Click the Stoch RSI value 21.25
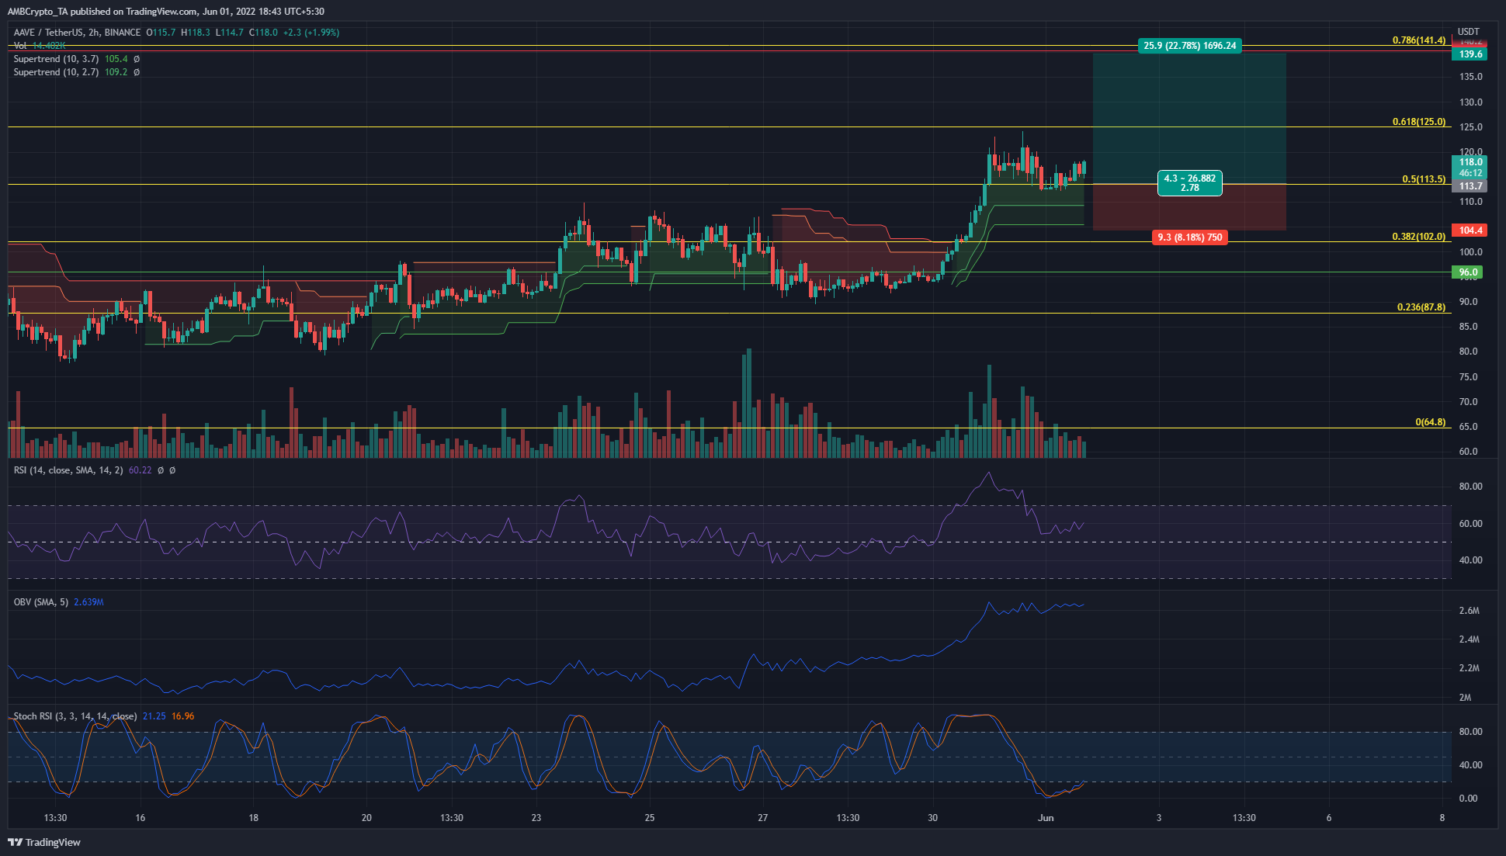 [x=154, y=716]
